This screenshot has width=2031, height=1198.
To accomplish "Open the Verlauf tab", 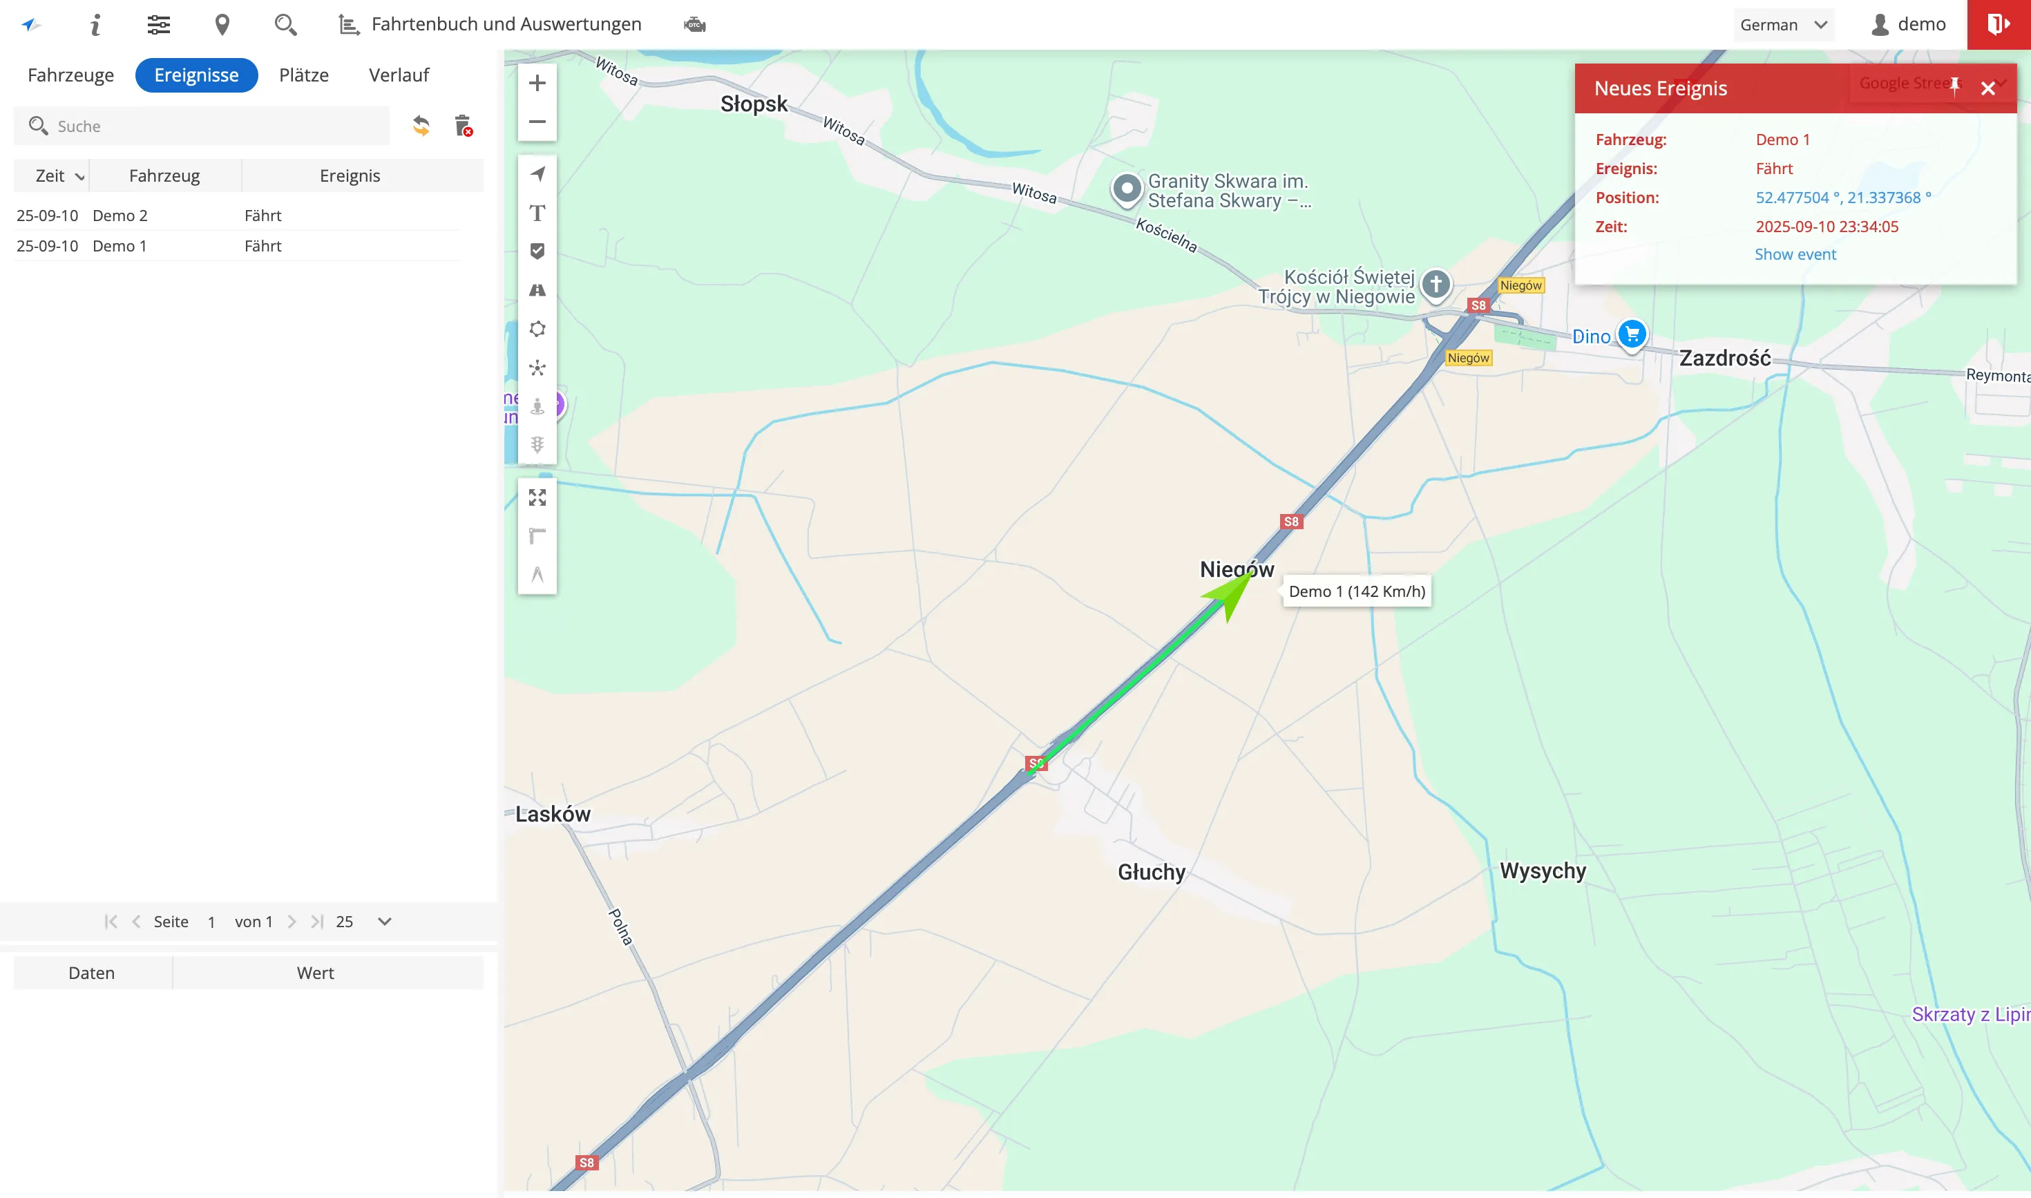I will (399, 75).
